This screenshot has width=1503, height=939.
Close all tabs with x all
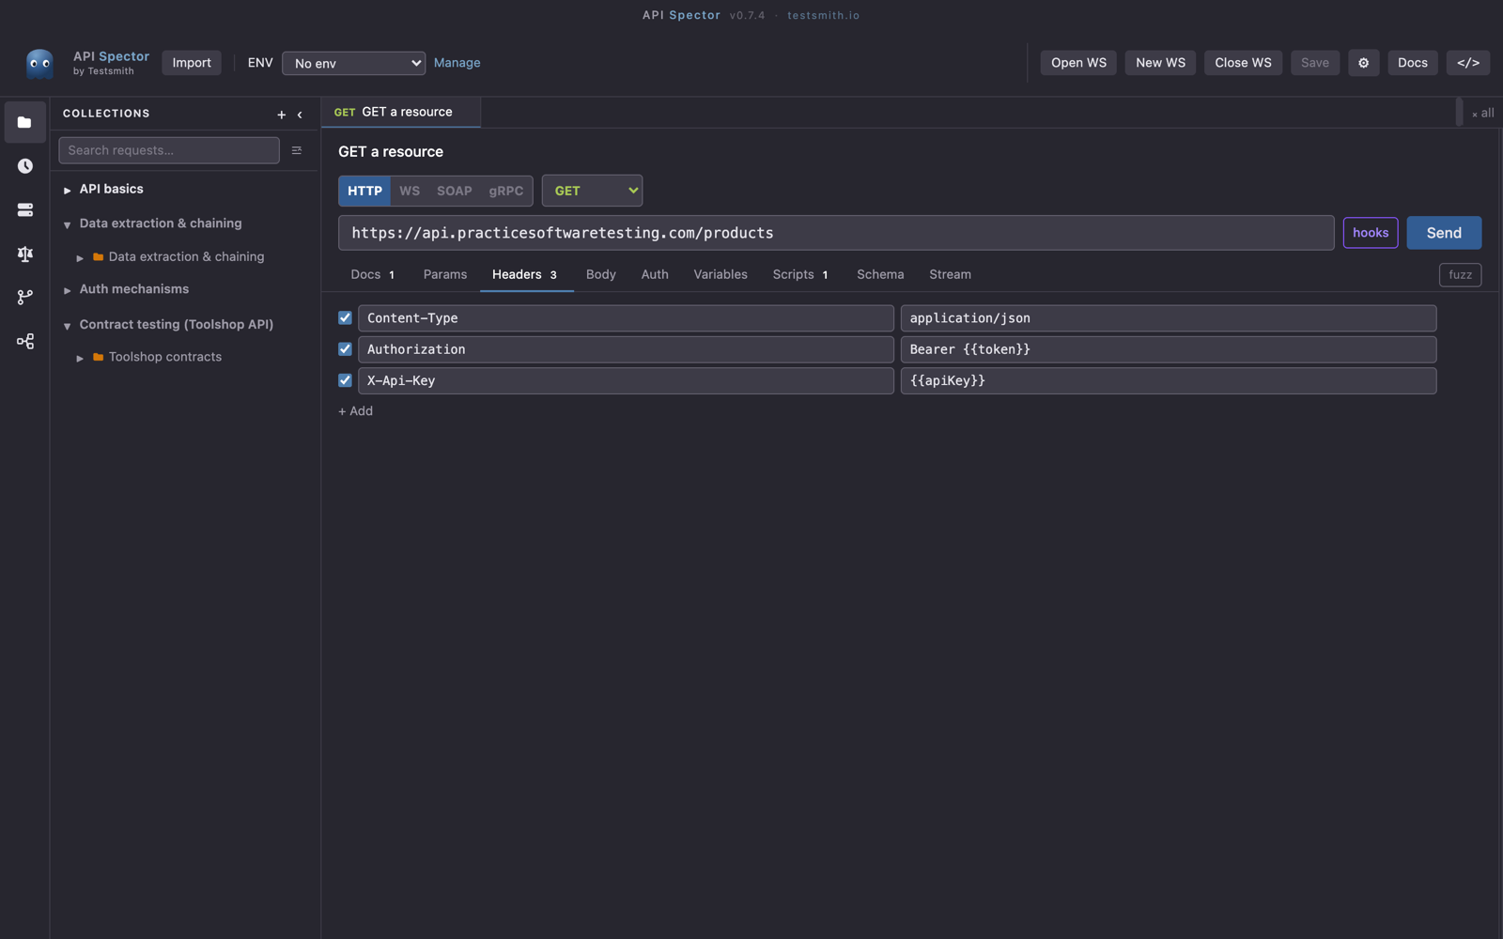(x=1482, y=113)
